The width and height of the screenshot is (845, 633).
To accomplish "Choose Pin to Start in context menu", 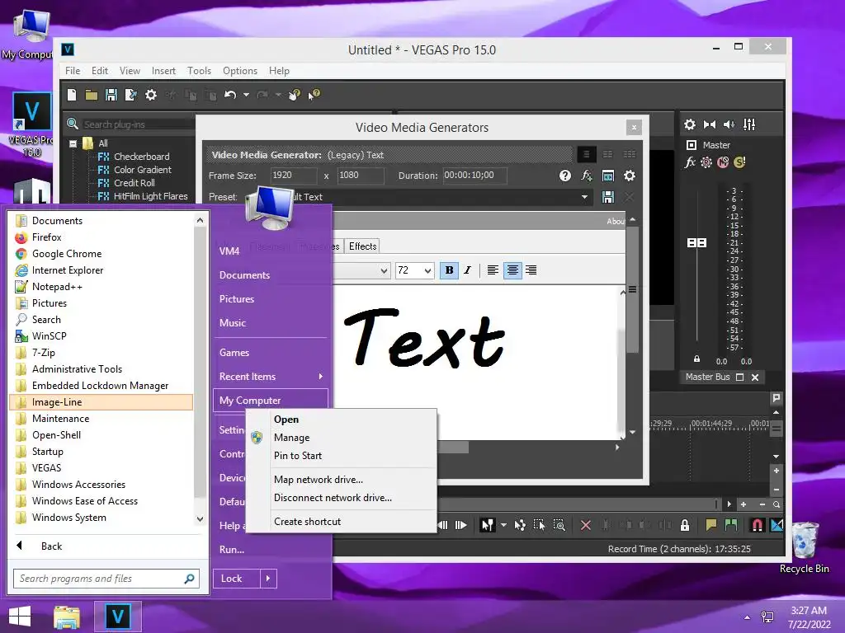I will coord(341,455).
